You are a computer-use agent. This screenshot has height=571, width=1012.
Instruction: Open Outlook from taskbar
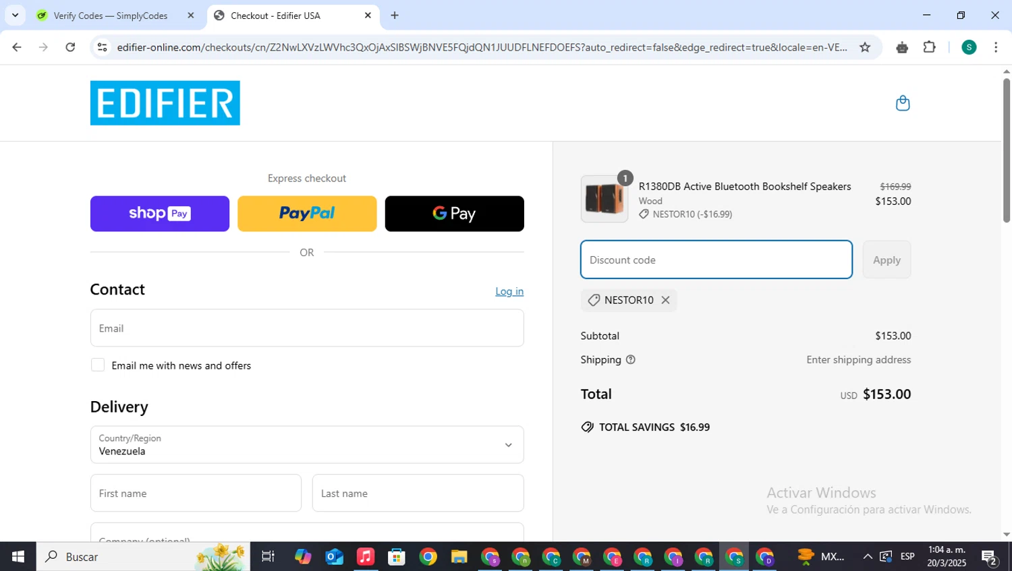(x=334, y=557)
